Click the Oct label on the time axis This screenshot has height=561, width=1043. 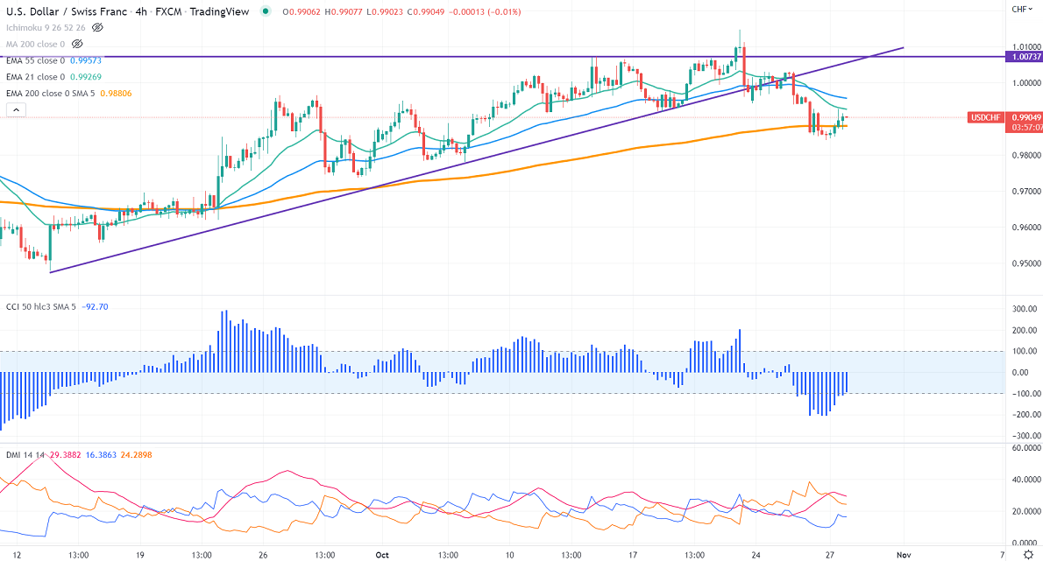click(382, 555)
